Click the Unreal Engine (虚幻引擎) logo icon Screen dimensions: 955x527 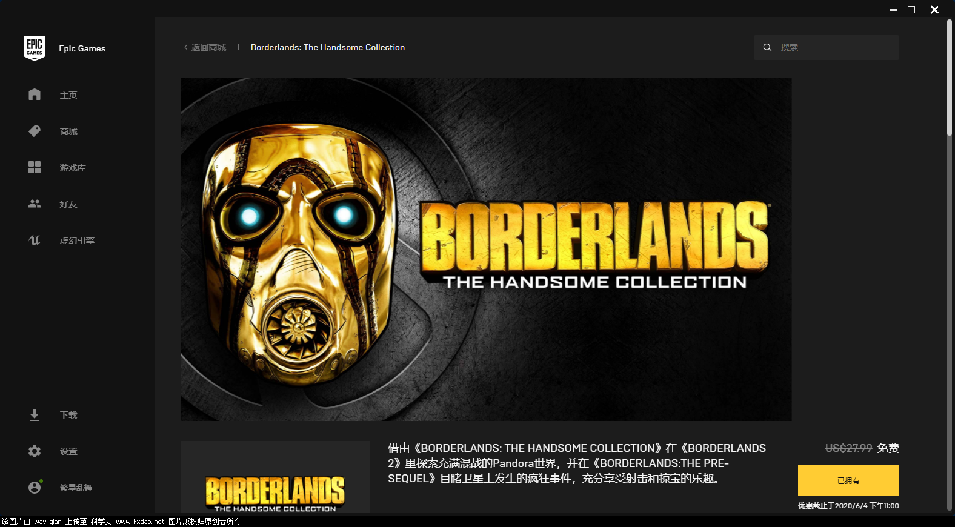click(x=35, y=240)
